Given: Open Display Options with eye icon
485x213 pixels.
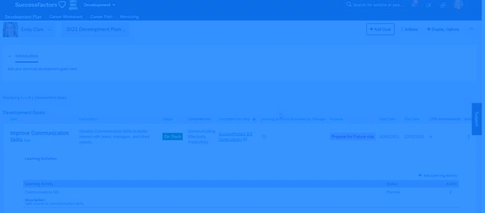Looking at the screenshot, I should pyautogui.click(x=443, y=29).
